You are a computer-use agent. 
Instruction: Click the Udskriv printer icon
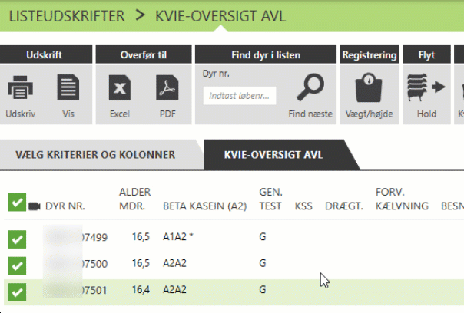22,89
